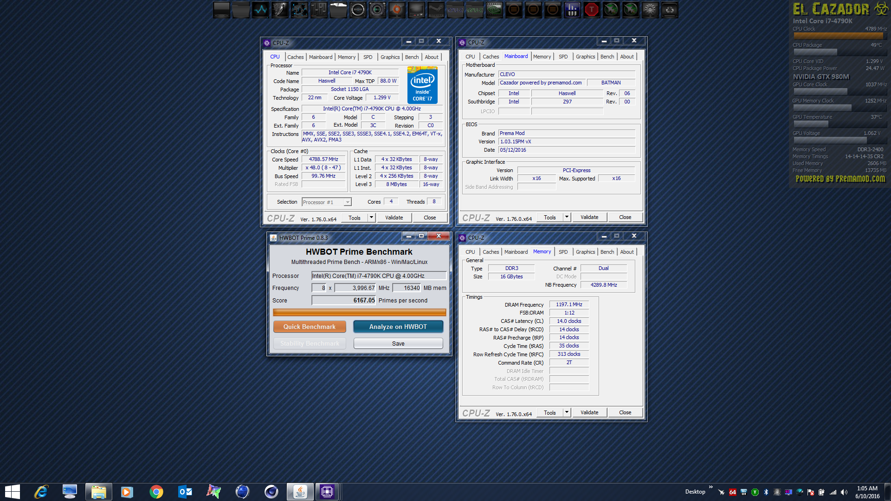This screenshot has width=891, height=501.
Task: Open the network signal tray icon
Action: click(x=833, y=492)
